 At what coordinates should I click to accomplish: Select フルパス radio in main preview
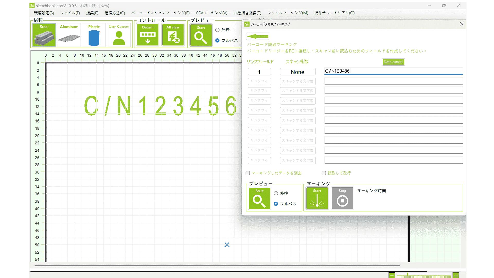click(217, 40)
